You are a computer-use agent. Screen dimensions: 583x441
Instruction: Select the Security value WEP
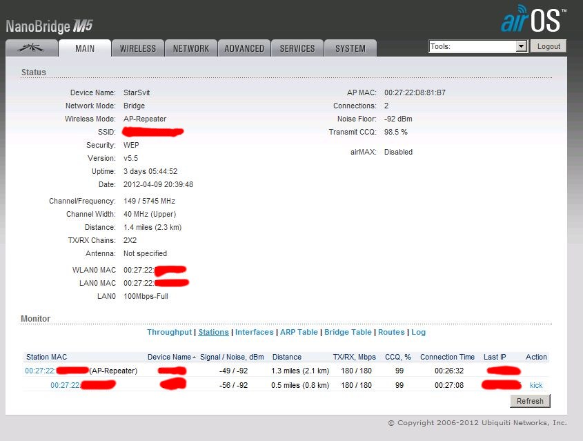tap(131, 145)
